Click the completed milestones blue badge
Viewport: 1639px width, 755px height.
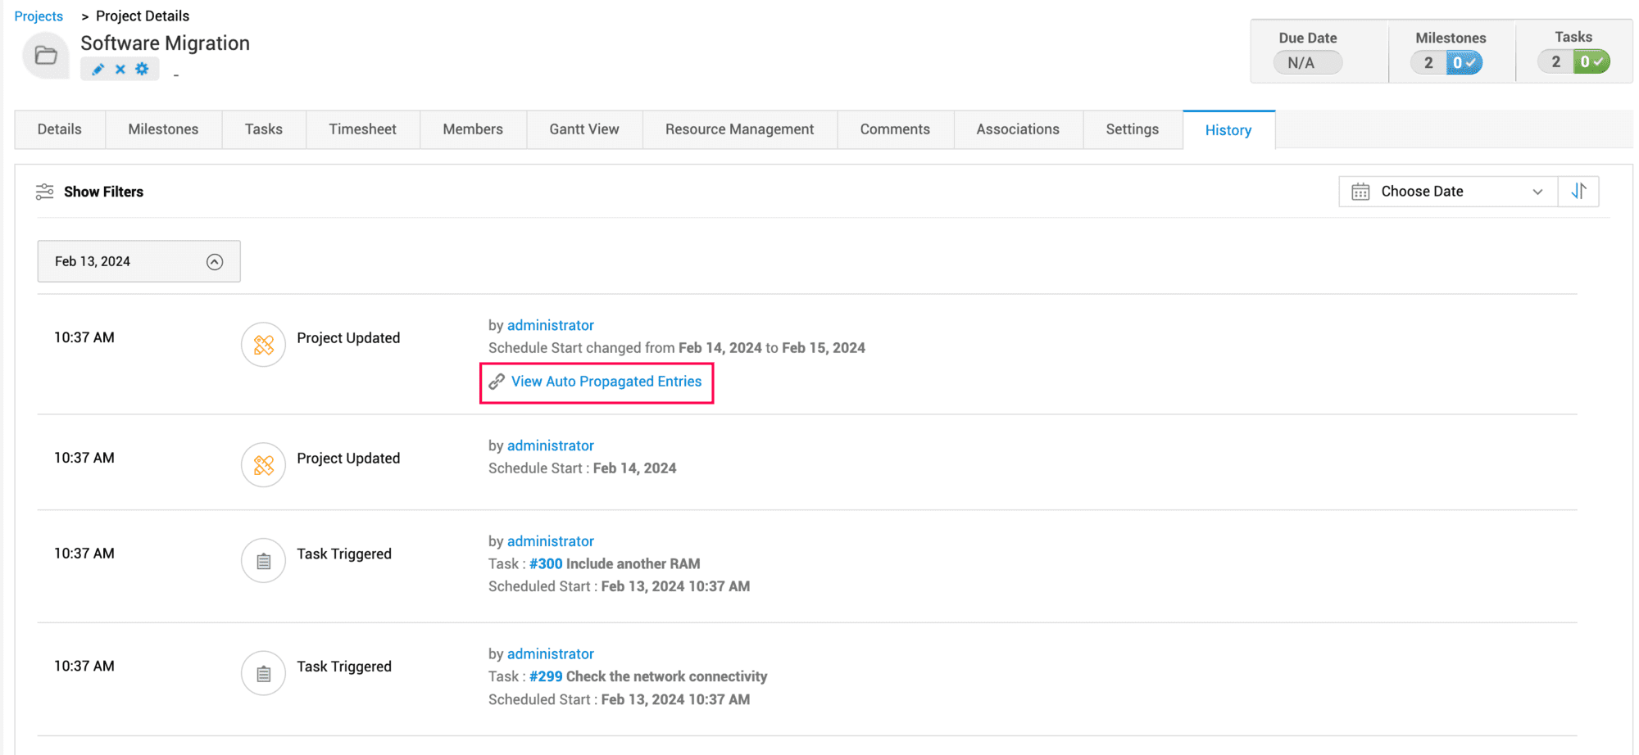pos(1464,63)
